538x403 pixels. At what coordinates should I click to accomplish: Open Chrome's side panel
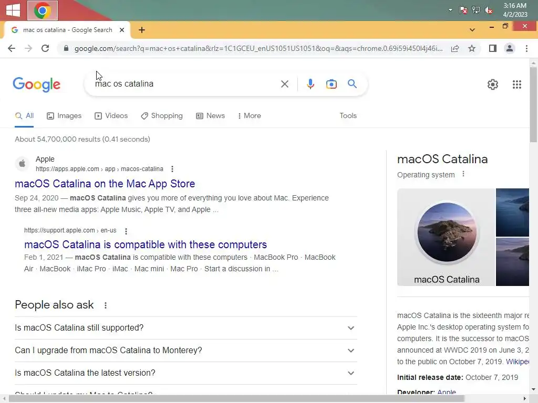pyautogui.click(x=493, y=48)
